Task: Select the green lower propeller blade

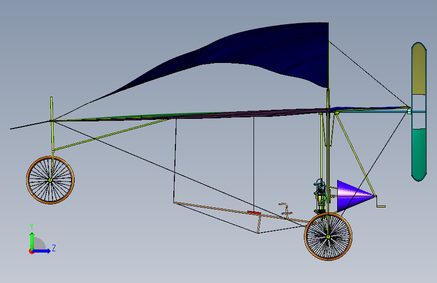Action: [x=419, y=155]
